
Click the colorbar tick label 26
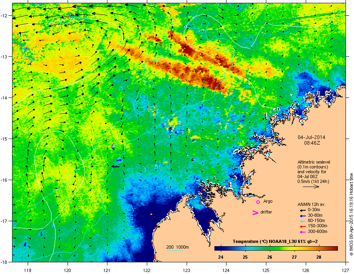pos(270,257)
